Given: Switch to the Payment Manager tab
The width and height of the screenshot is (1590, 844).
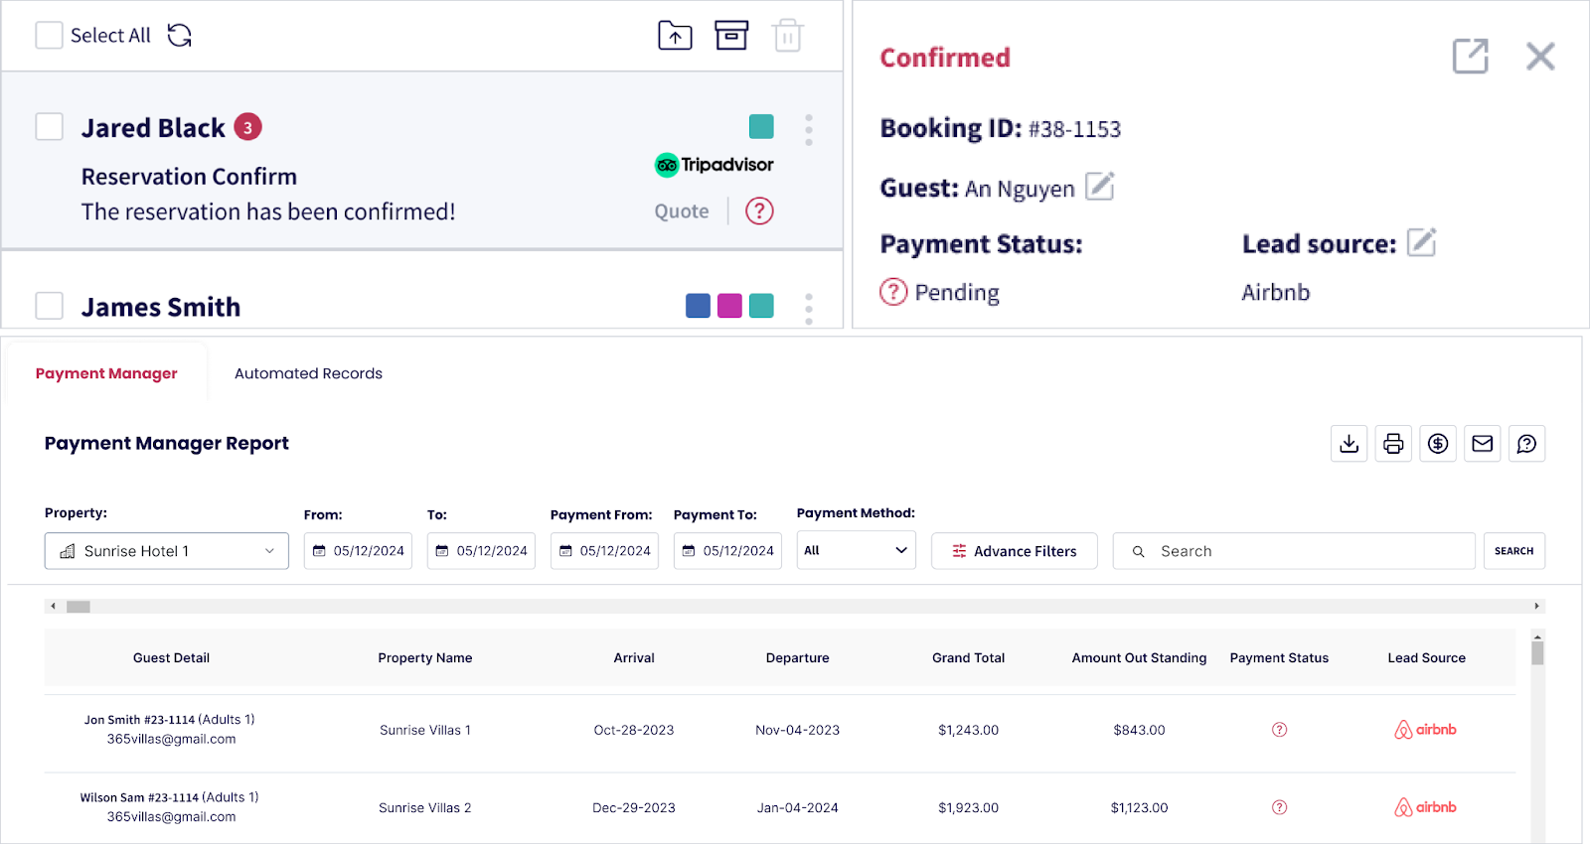Looking at the screenshot, I should point(106,373).
